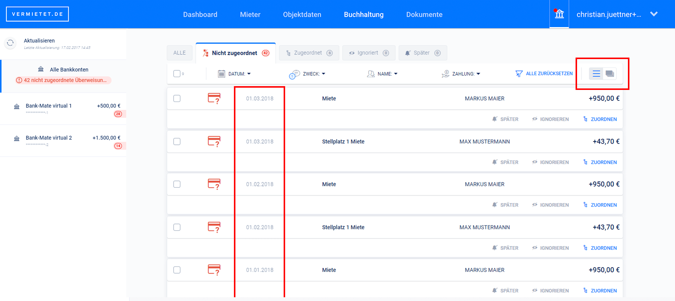The image size is (675, 301).
Task: Expand the user account menu chevron
Action: coord(654,14)
